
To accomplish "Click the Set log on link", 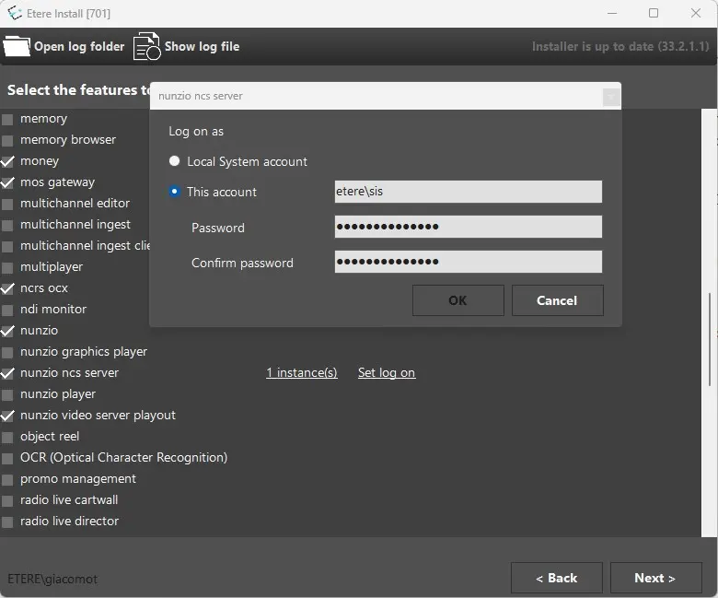I will click(x=386, y=373).
